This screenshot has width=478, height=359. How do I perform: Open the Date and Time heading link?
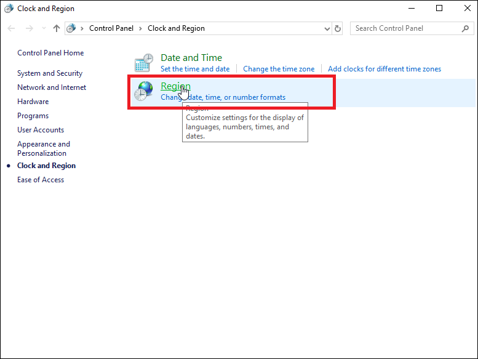click(191, 58)
